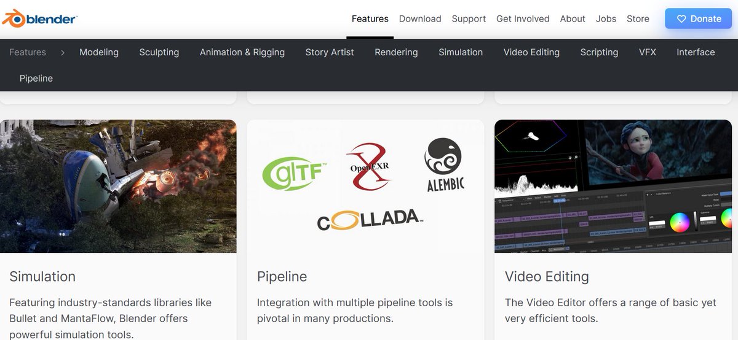The image size is (738, 340).
Task: Open the VFX section
Action: [x=648, y=52]
